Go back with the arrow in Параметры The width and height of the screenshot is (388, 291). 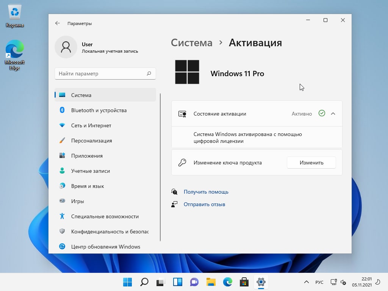[x=58, y=23]
